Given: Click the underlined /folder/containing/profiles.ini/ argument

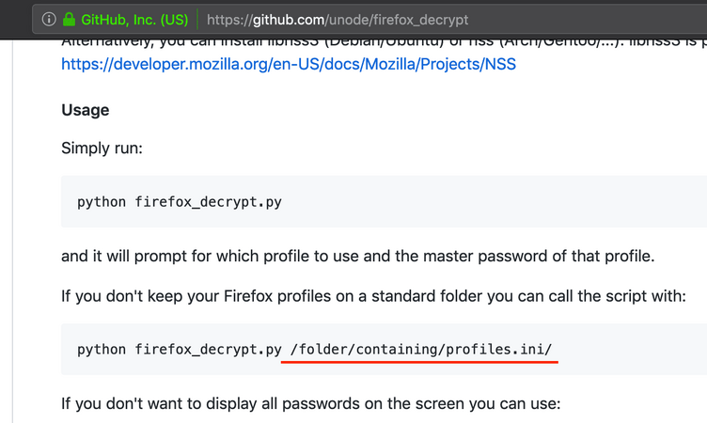Looking at the screenshot, I should coord(420,350).
